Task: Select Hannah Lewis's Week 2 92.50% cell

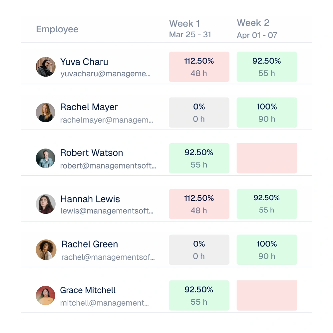Action: click(x=267, y=204)
